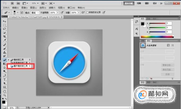Choose 背景橡皮擦工具 in the eraser flyout
This screenshot has width=181, height=109.
20,62
